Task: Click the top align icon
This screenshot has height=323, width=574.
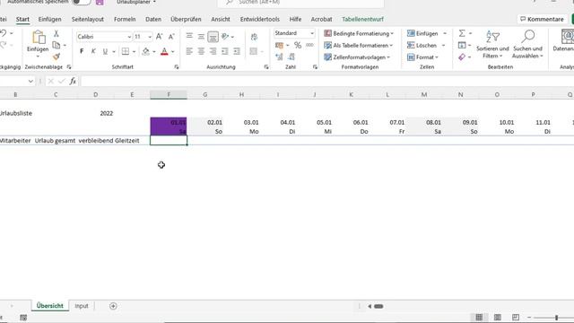Action: pyautogui.click(x=189, y=36)
